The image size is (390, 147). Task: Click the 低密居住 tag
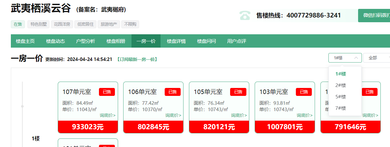click(x=85, y=24)
